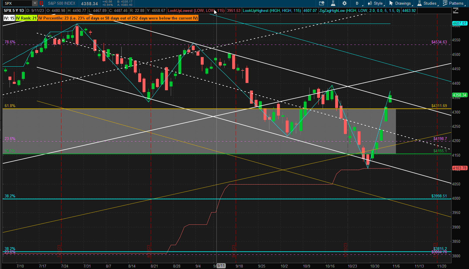The image size is (469, 269).
Task: Open the Style menu
Action: point(376,3)
